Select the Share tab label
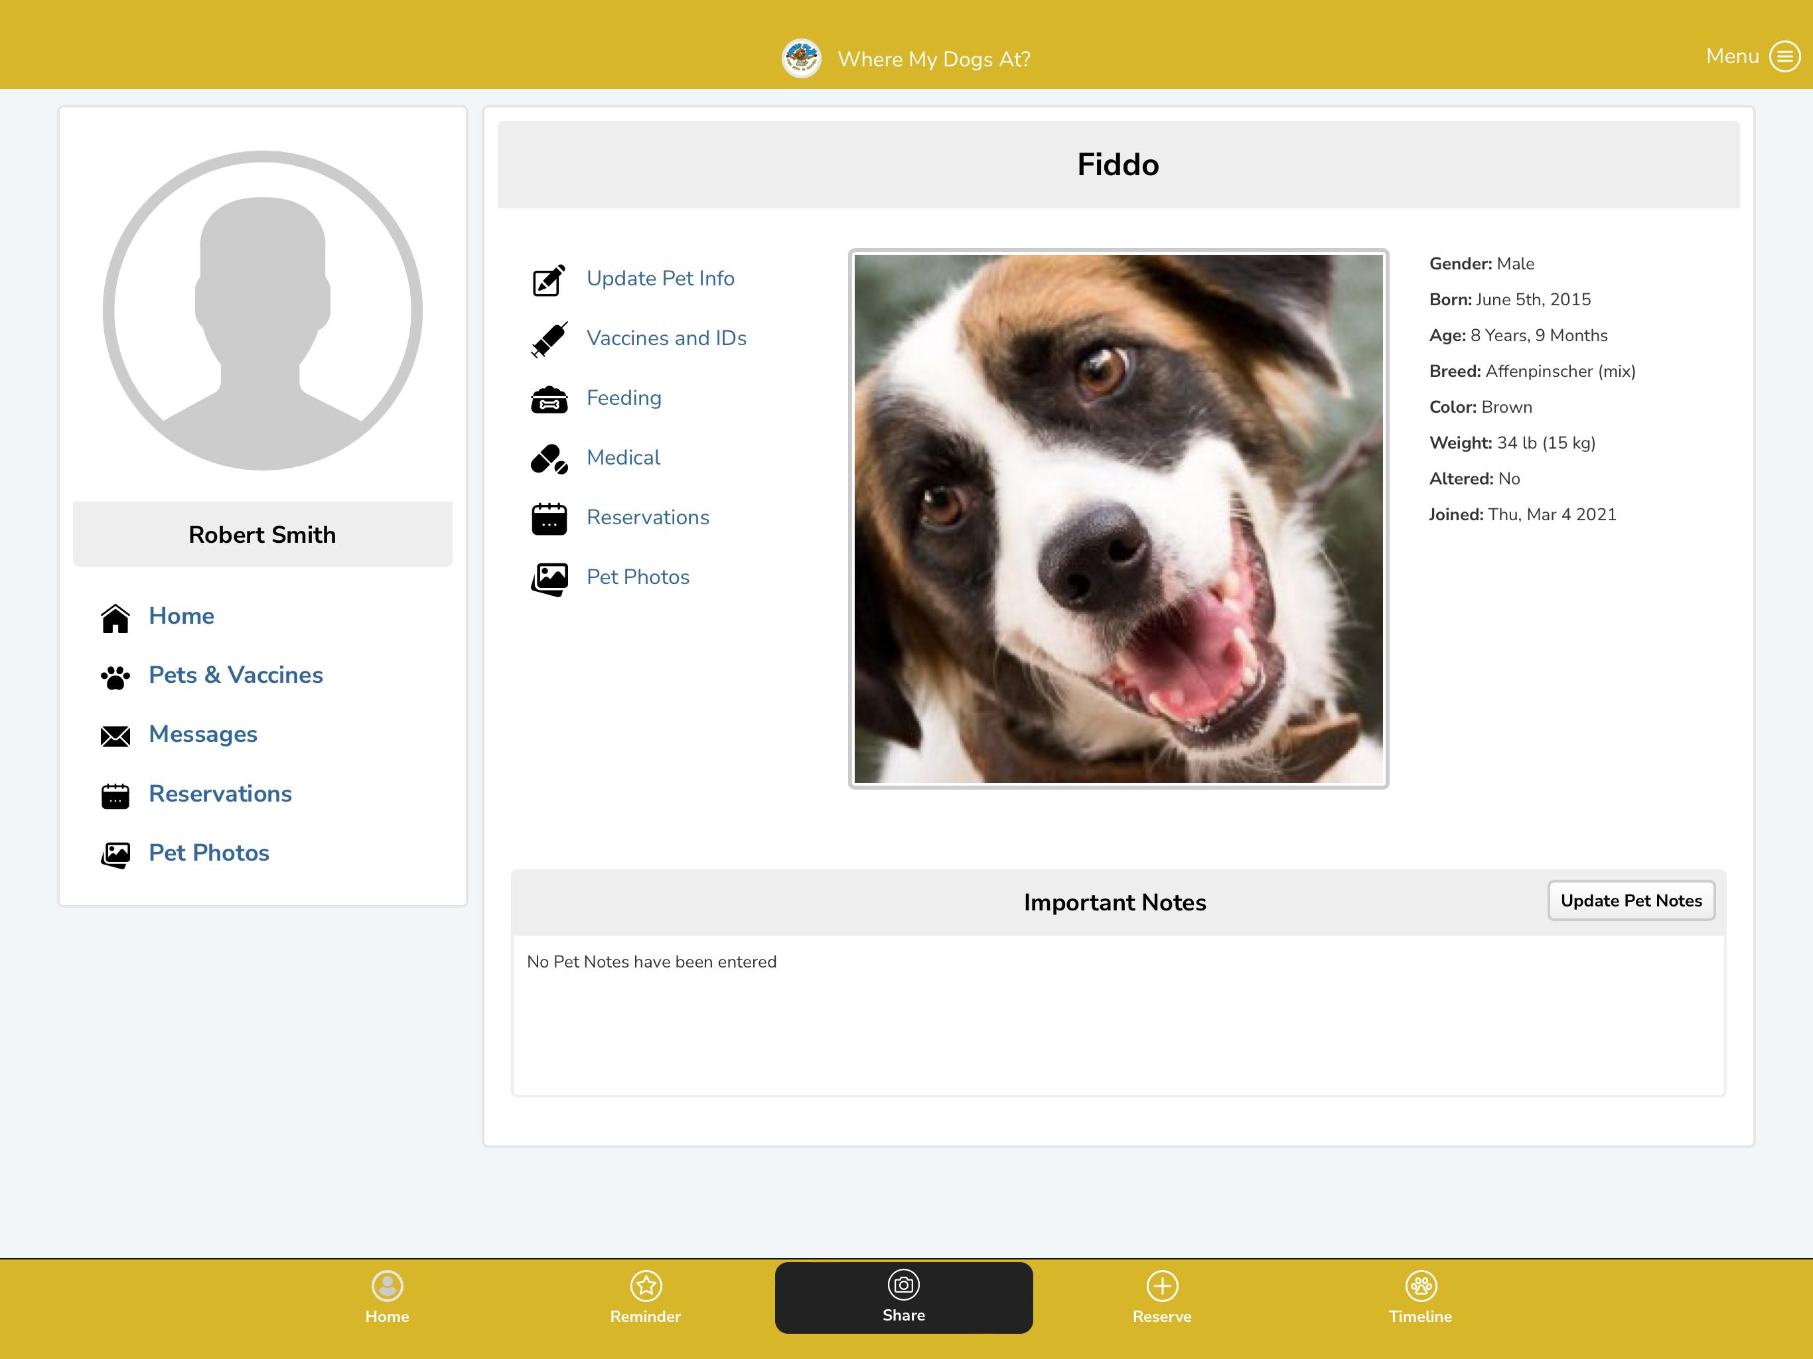This screenshot has width=1813, height=1359. (x=903, y=1315)
